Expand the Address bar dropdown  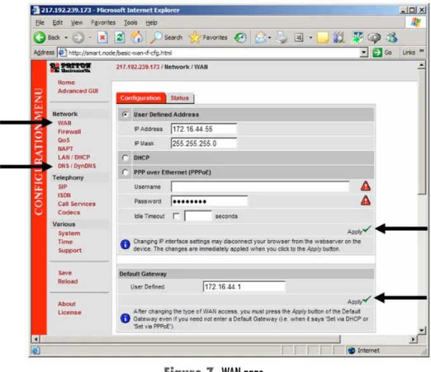coord(364,52)
